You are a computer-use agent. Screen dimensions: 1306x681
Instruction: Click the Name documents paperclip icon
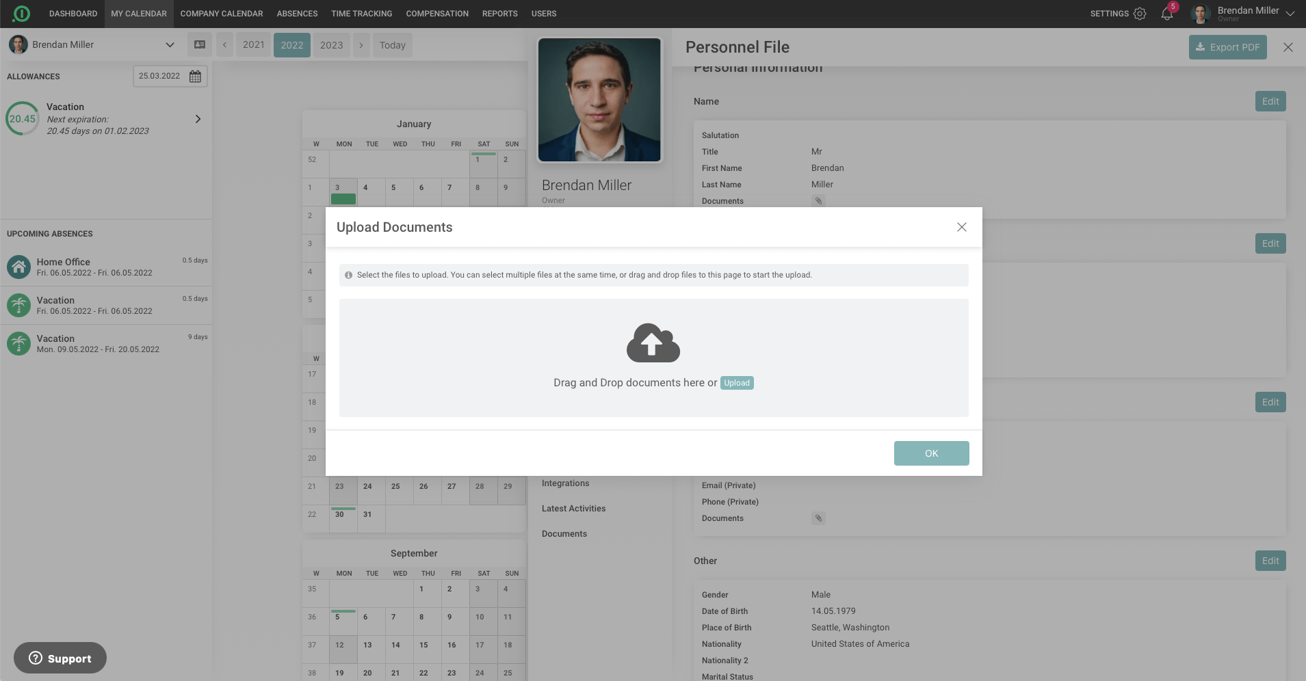click(818, 201)
